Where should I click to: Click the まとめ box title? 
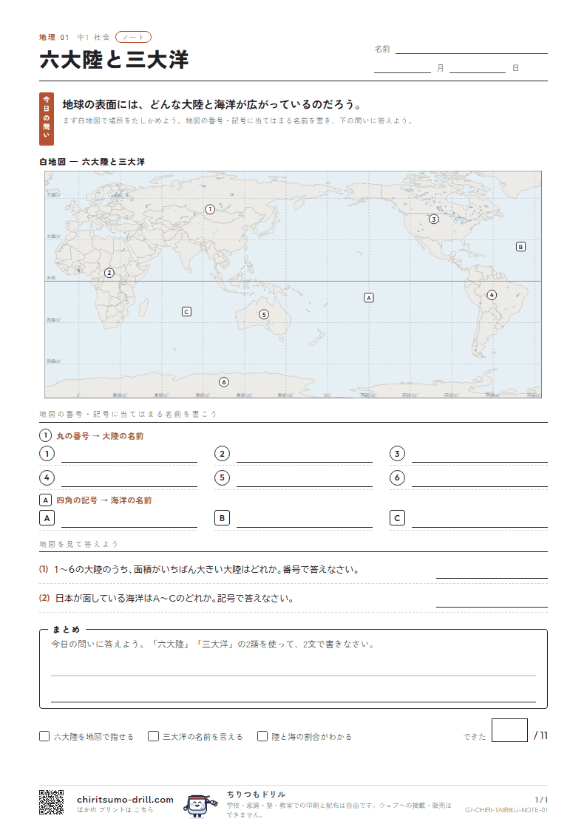(x=66, y=630)
